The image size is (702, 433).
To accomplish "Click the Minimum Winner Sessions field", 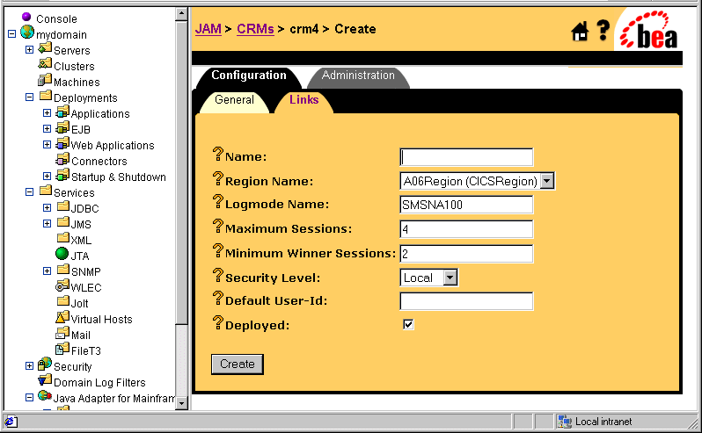I will click(466, 254).
